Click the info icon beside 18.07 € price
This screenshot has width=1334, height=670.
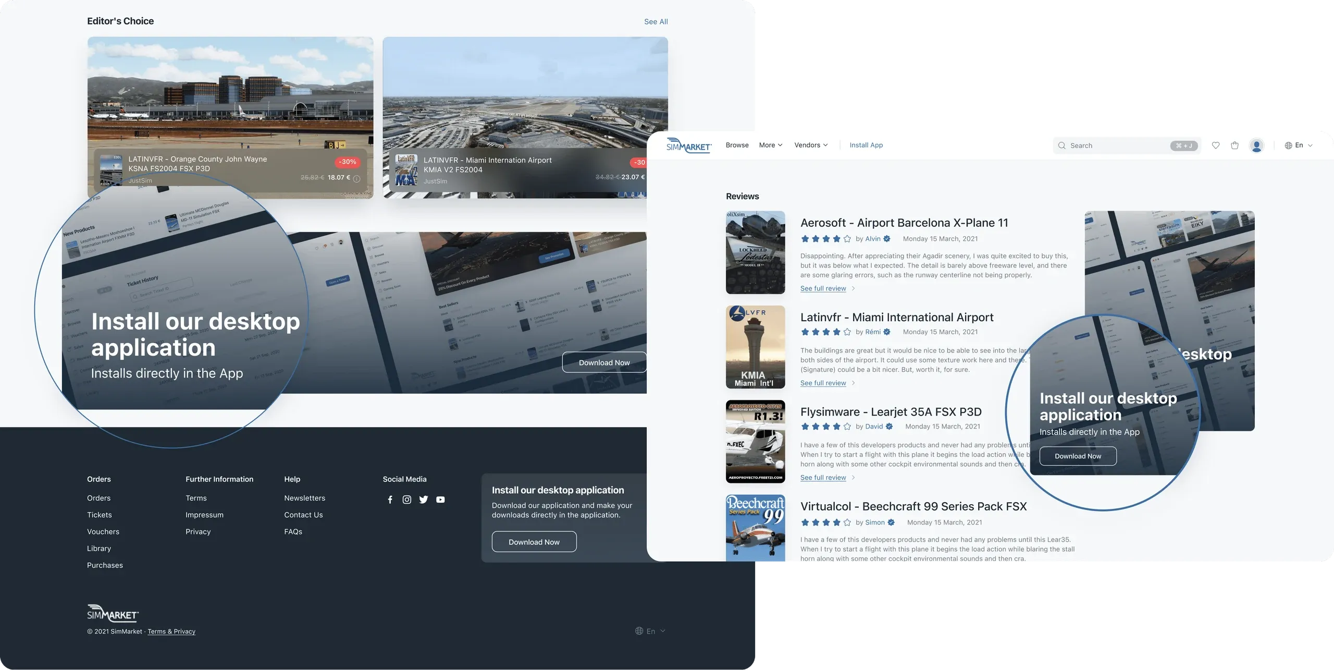click(x=357, y=178)
